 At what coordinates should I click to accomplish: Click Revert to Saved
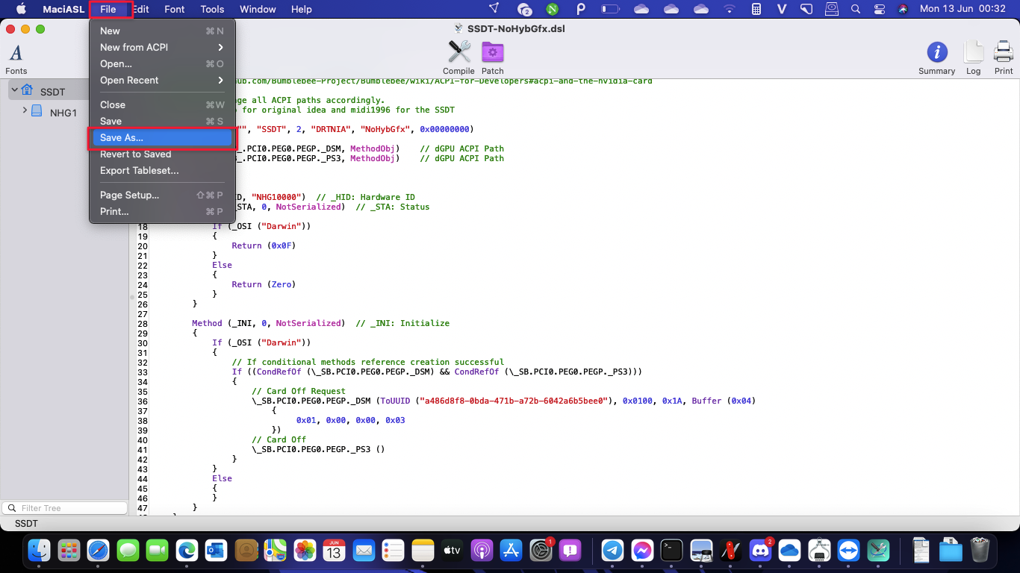(136, 154)
